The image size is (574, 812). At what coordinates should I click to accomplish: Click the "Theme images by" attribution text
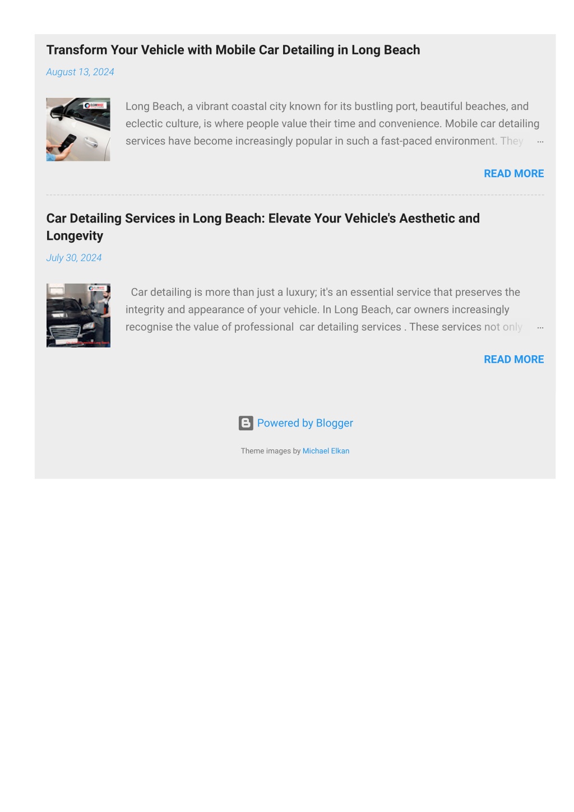point(271,451)
